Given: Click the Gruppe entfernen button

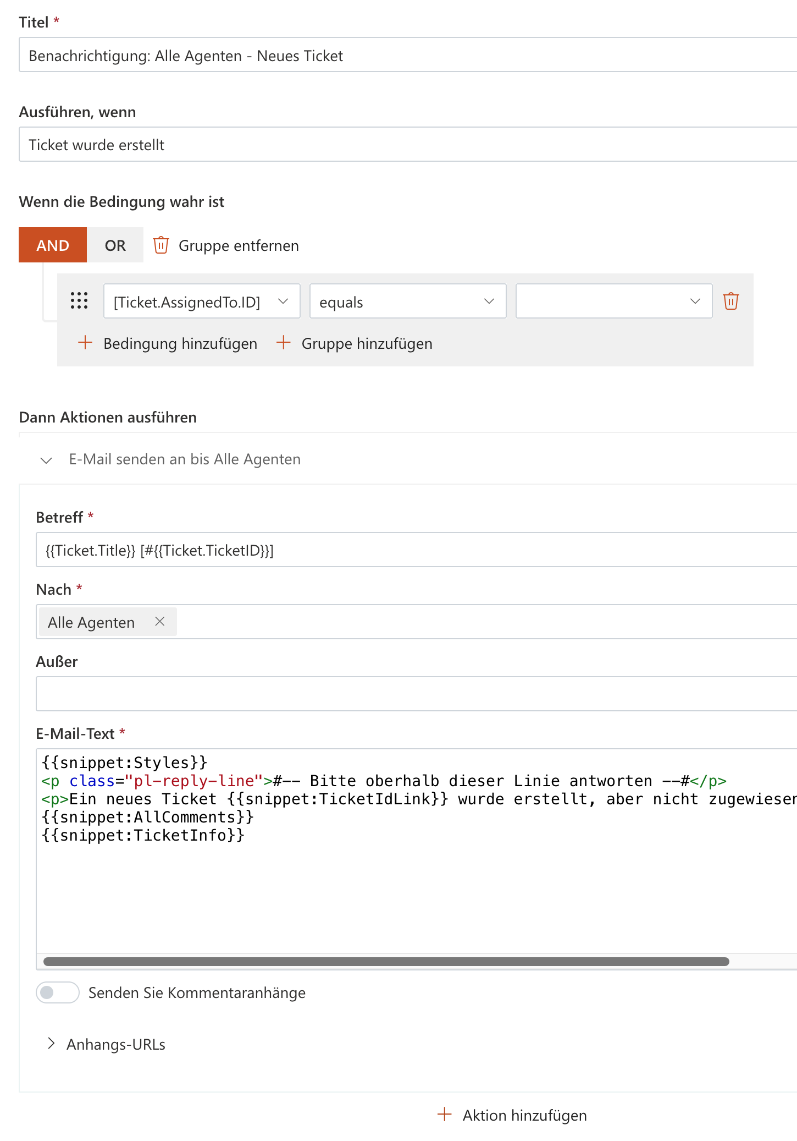Looking at the screenshot, I should click(x=238, y=245).
